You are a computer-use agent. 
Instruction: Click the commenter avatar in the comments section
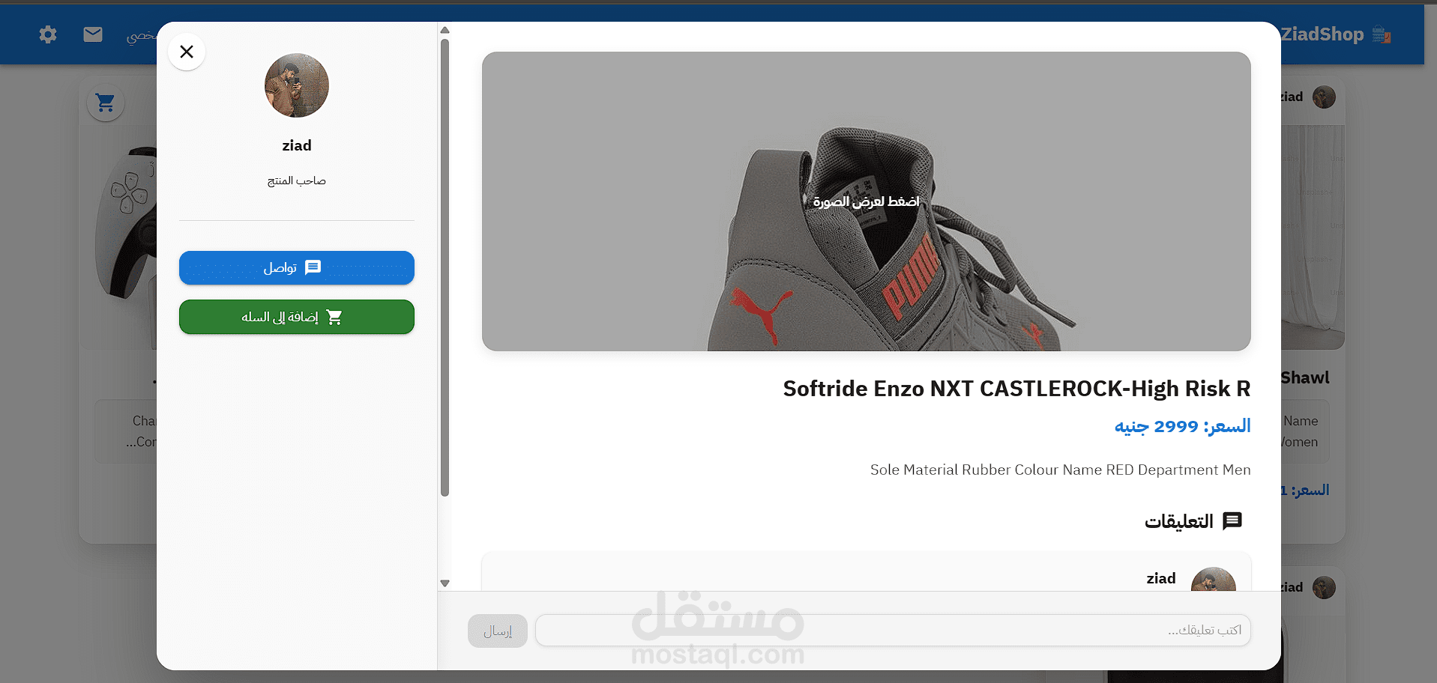tap(1213, 580)
